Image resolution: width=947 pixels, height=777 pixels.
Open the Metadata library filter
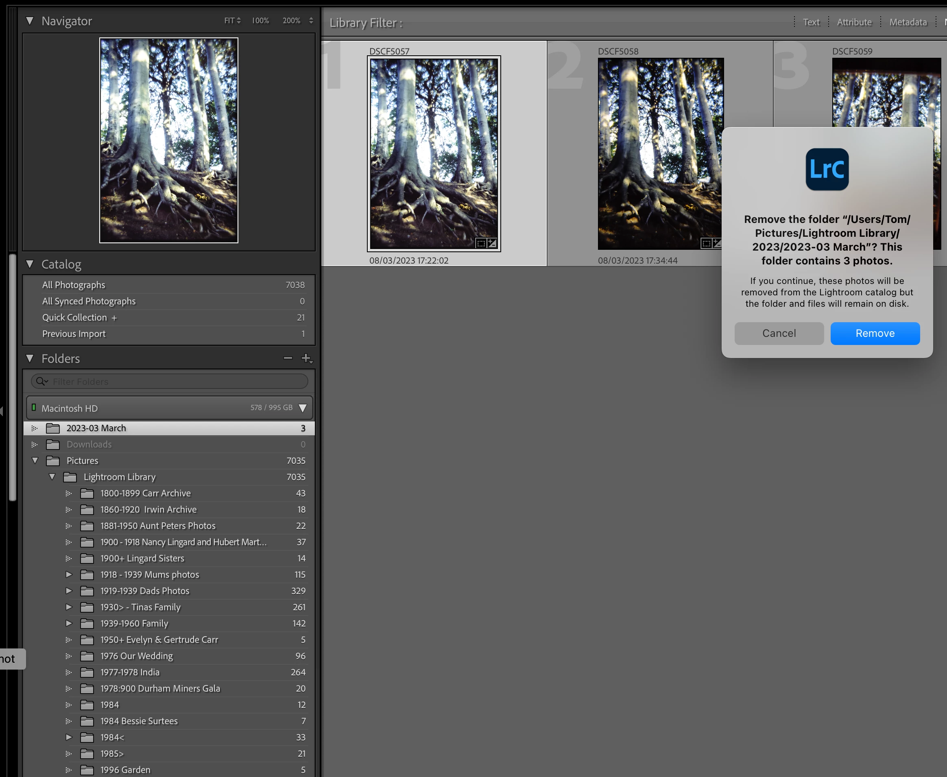point(908,22)
